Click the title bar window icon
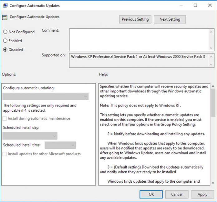 5,6
